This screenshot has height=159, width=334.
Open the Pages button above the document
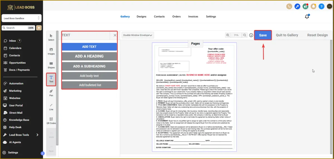[x=196, y=43]
